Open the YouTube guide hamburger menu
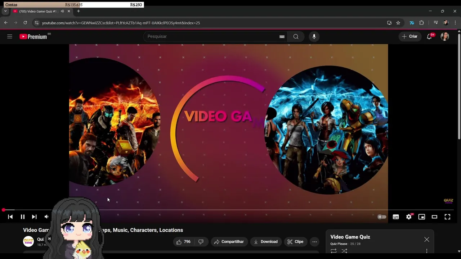 point(10,36)
